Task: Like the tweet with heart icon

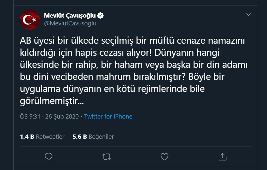Action: [x=165, y=157]
